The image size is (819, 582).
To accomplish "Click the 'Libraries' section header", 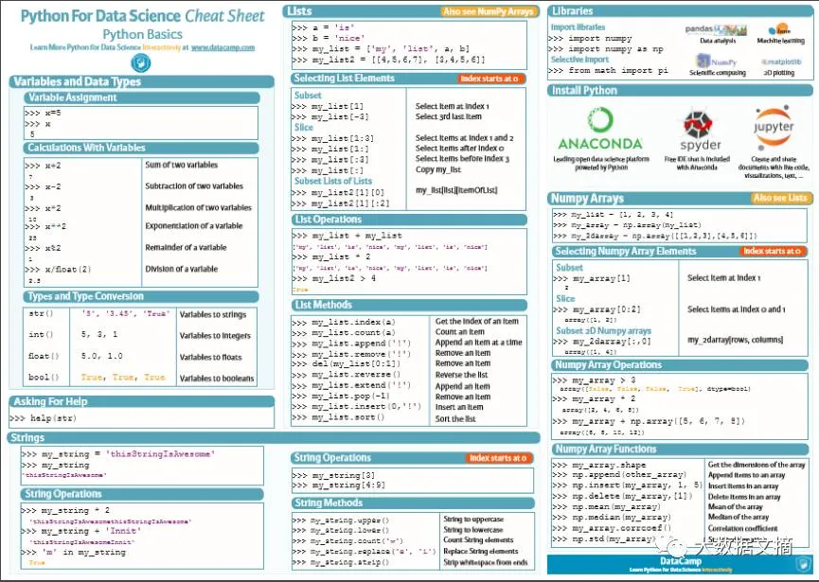I will point(680,11).
